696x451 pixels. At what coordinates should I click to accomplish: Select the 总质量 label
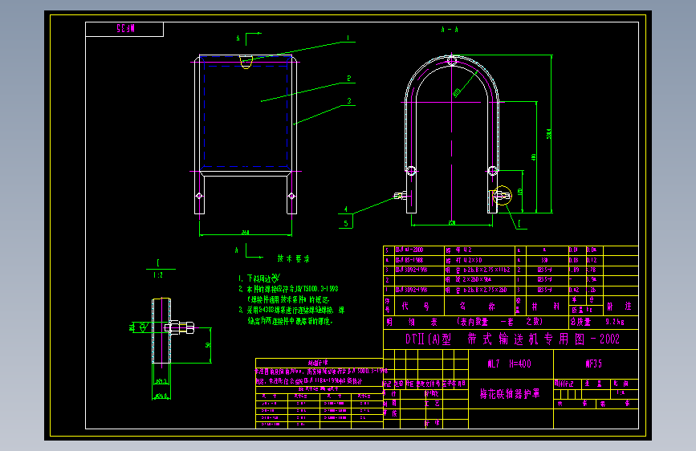point(580,321)
